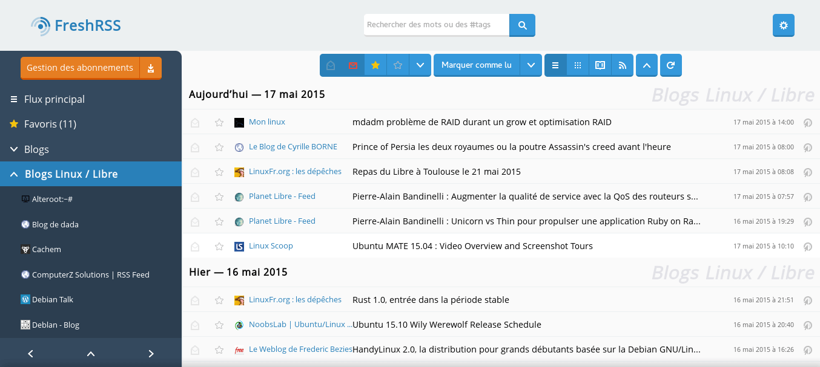Open Linux Scoop feed link
Image resolution: width=820 pixels, height=367 pixels.
271,246
